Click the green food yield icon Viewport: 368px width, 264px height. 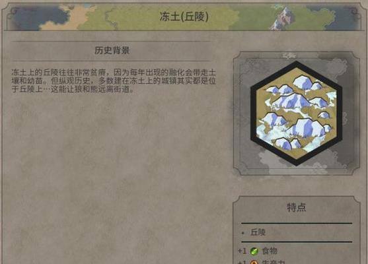[x=254, y=251]
